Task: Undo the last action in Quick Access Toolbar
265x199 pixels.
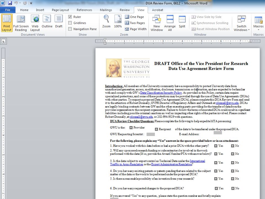Action: (x=16, y=3)
